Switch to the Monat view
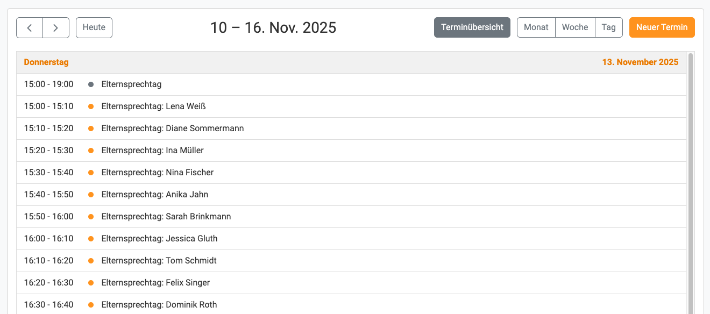The height and width of the screenshot is (314, 710). (x=536, y=27)
